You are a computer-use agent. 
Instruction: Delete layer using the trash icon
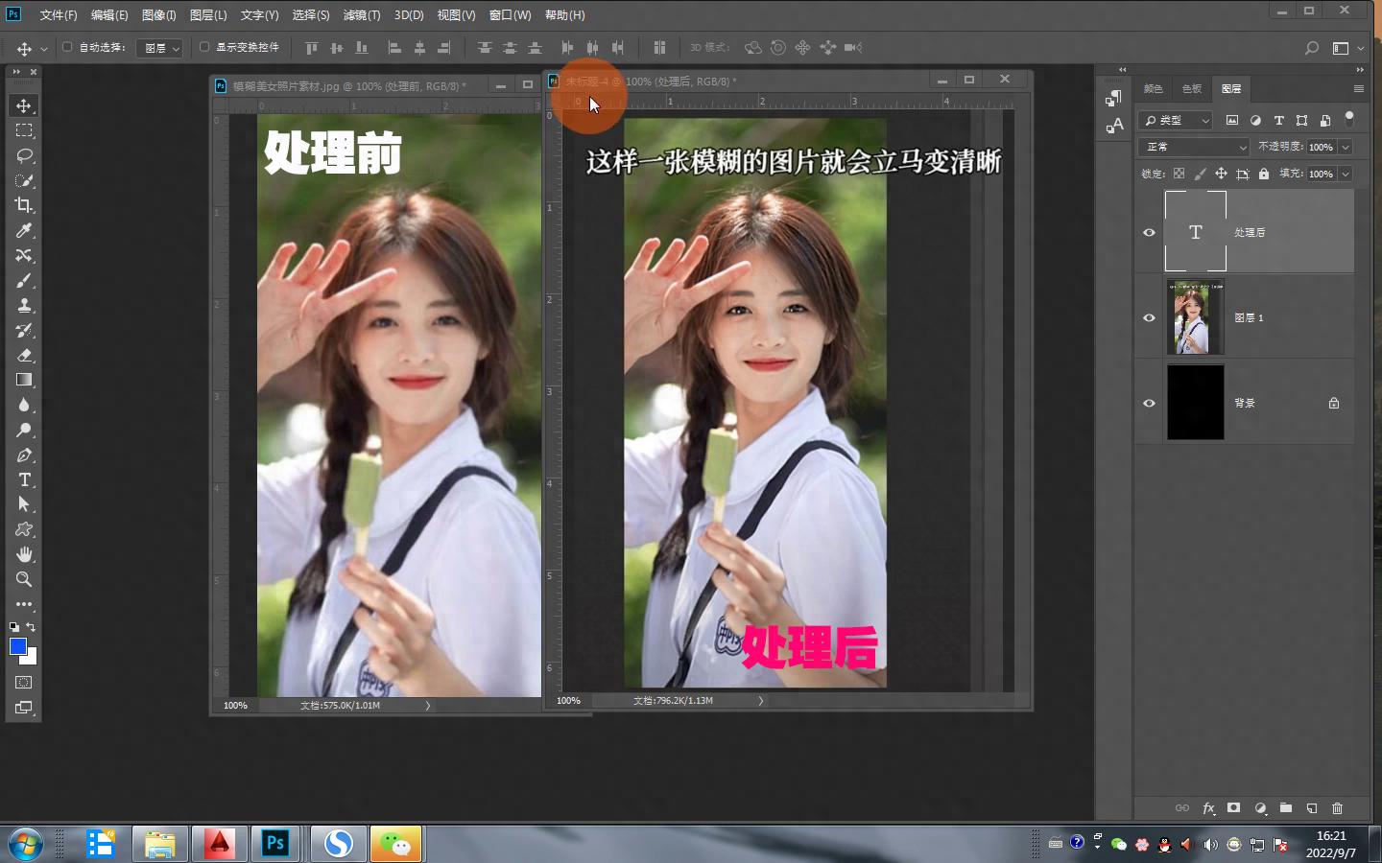[1337, 808]
